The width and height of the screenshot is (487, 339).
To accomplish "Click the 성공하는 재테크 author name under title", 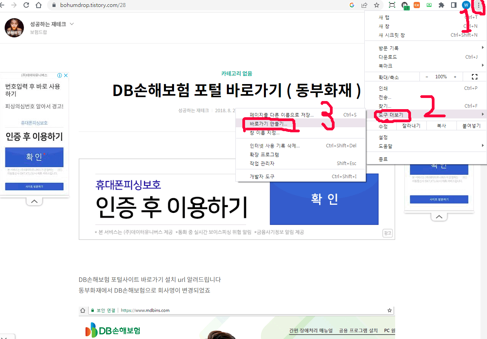I will pyautogui.click(x=193, y=110).
